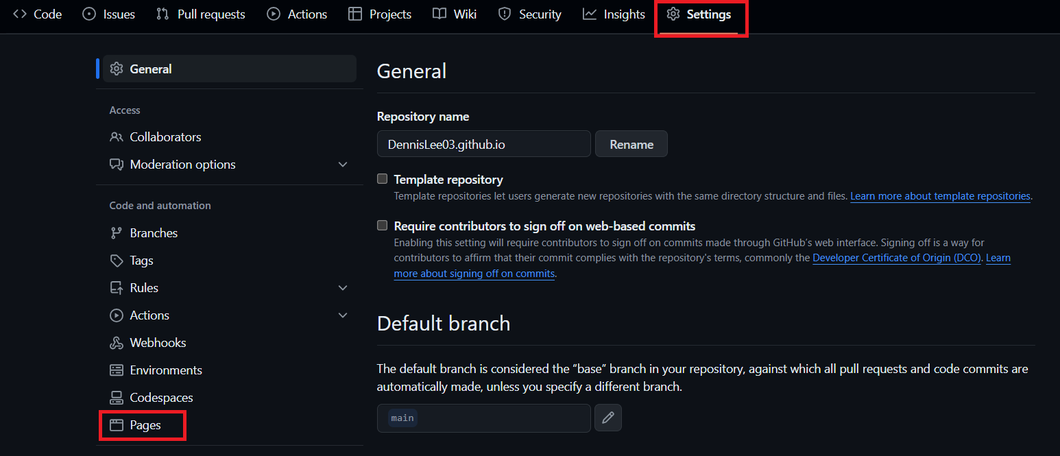This screenshot has height=456, width=1060.
Task: Click the Webhooks icon in sidebar
Action: point(117,343)
